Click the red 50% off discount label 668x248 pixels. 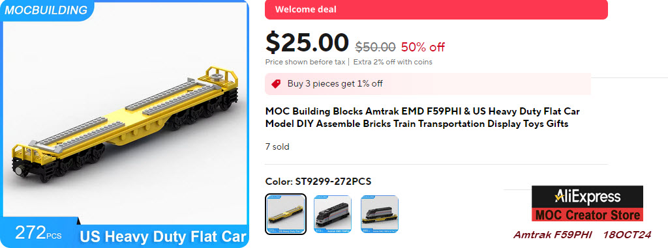coord(423,47)
